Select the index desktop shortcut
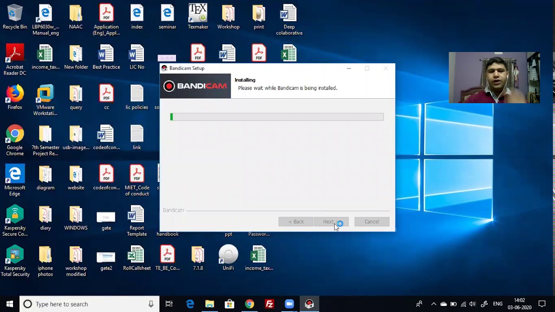The image size is (555, 312). tap(137, 17)
